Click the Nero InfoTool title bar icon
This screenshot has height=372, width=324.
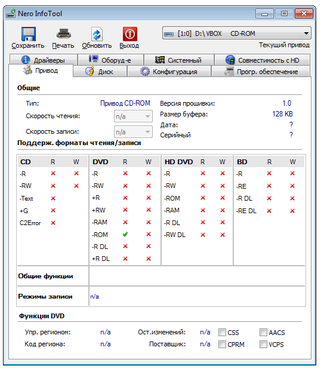tap(11, 14)
